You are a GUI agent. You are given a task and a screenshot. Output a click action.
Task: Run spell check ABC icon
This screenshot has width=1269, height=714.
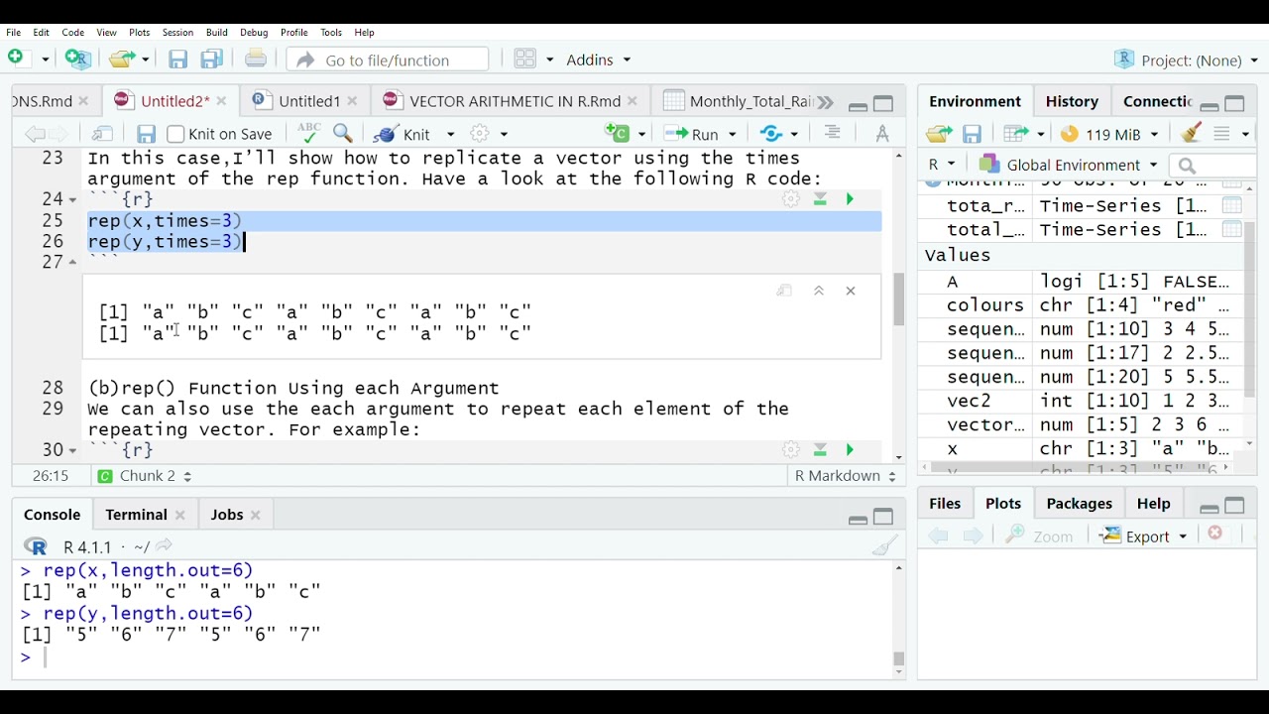[x=308, y=133]
